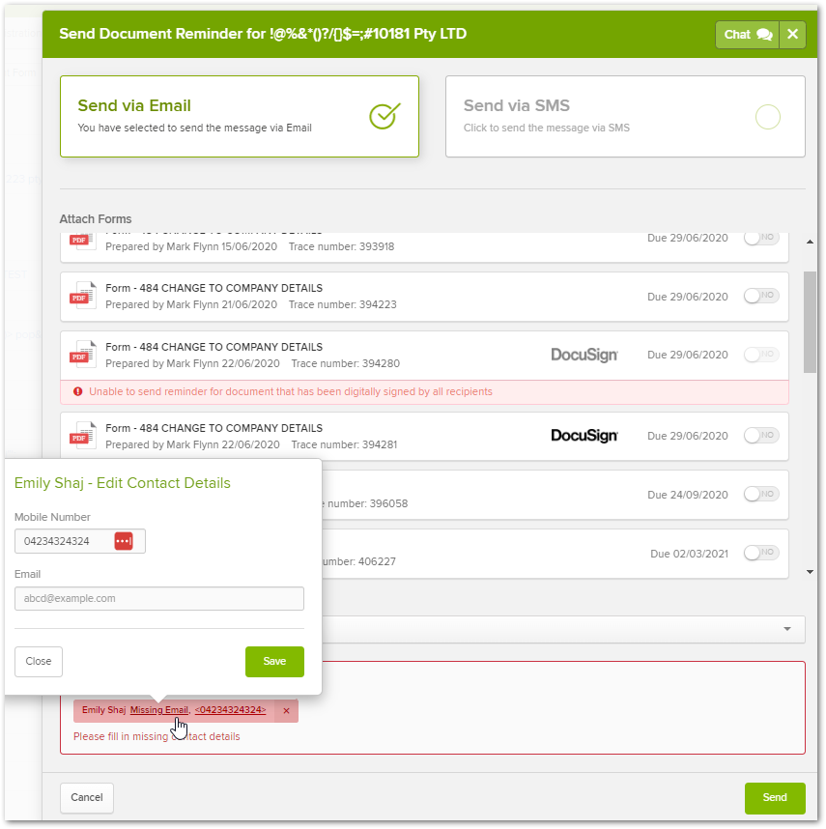Click PDF icon for trace number 394280
Image resolution: width=826 pixels, height=829 pixels.
pyautogui.click(x=83, y=355)
